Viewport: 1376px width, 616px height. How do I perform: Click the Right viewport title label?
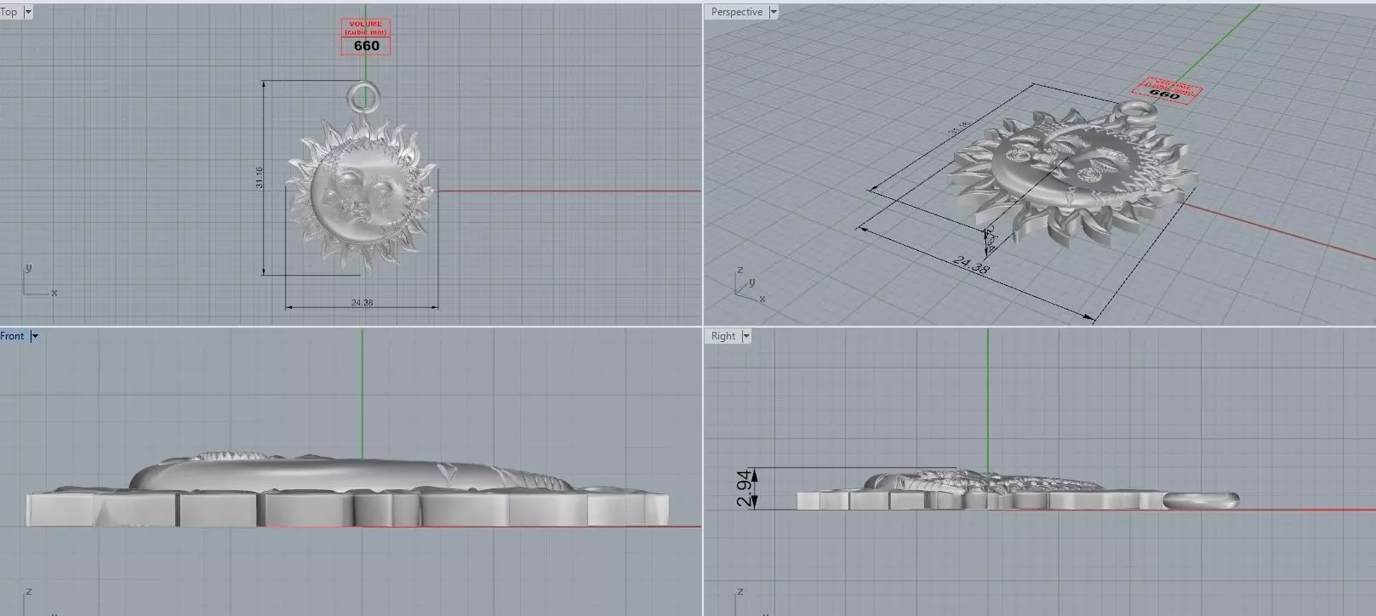pos(723,336)
